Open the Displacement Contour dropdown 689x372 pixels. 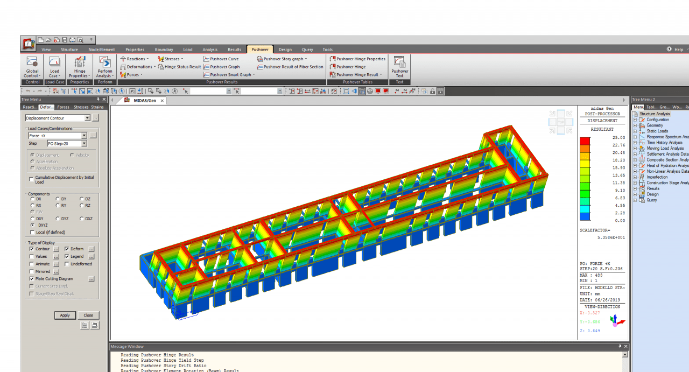pos(87,118)
